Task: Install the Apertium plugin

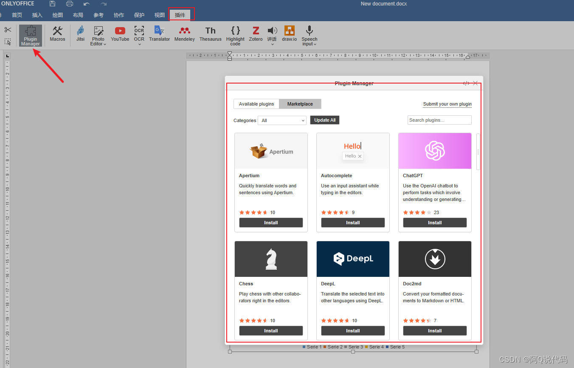Action: pyautogui.click(x=271, y=223)
